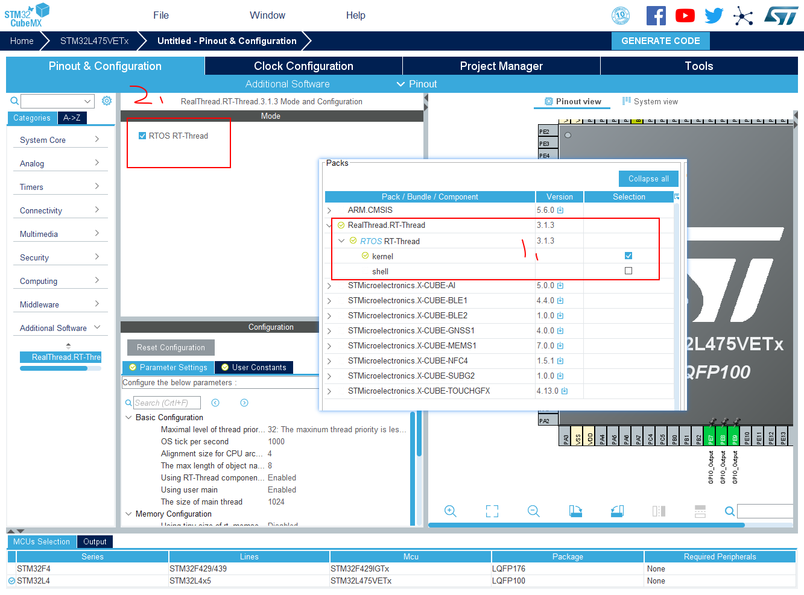The width and height of the screenshot is (804, 595).
Task: Download the ARM.CMSIS 5.6.0 pack
Action: click(x=560, y=210)
